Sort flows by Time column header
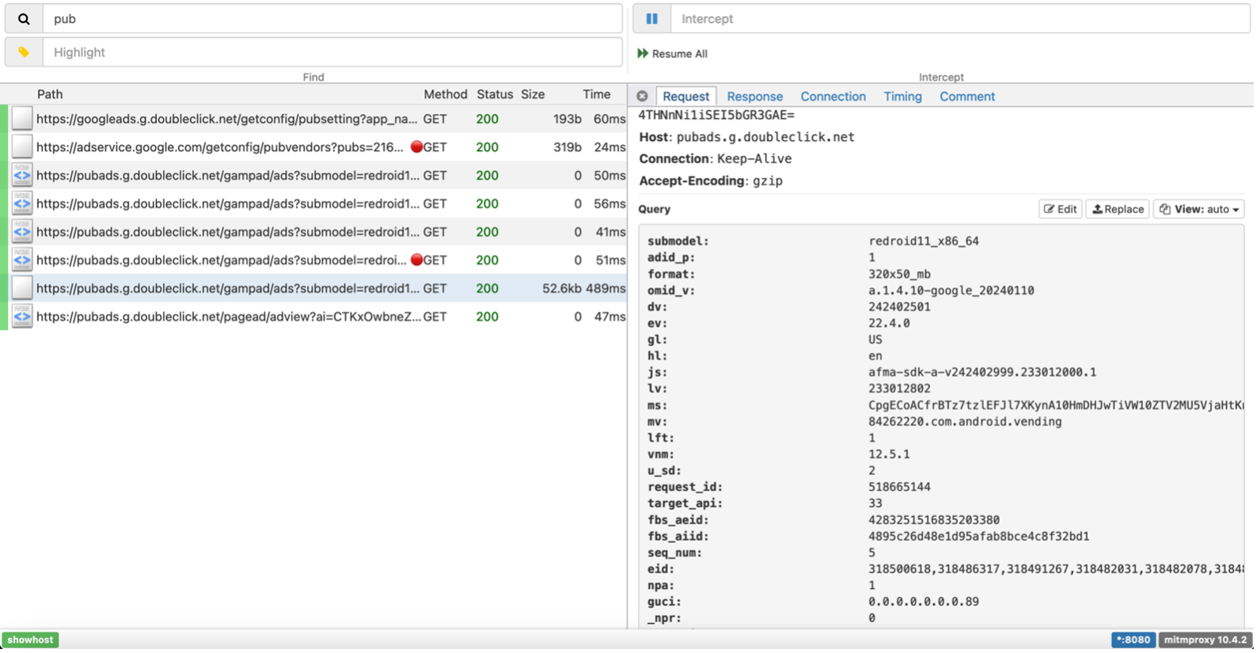 [x=596, y=94]
